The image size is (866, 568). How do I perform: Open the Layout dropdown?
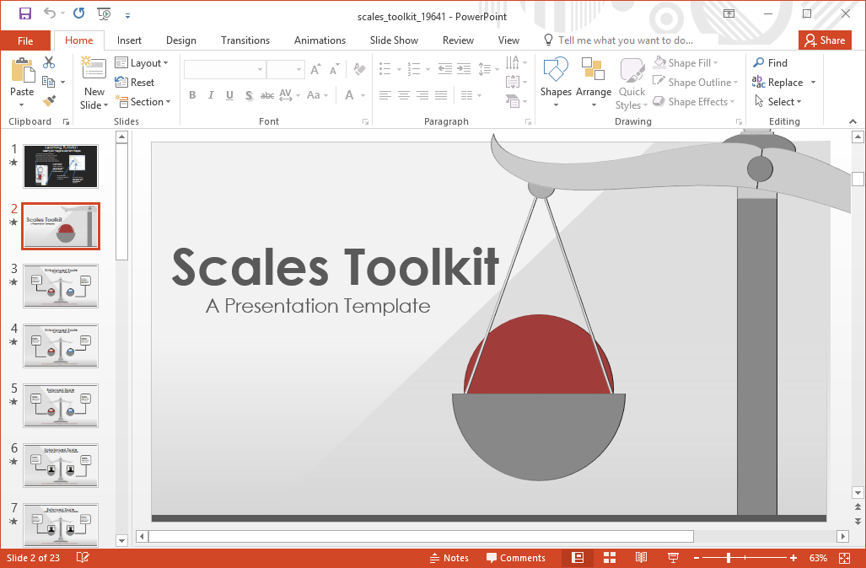143,62
